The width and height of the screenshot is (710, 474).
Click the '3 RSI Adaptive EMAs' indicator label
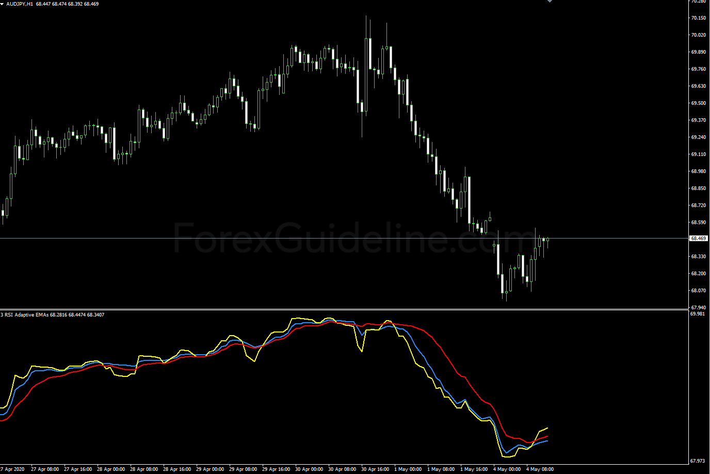[24, 314]
